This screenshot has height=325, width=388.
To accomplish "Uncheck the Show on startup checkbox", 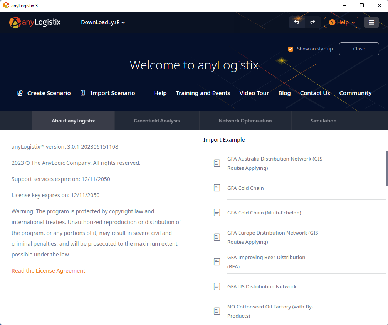I will pyautogui.click(x=291, y=49).
